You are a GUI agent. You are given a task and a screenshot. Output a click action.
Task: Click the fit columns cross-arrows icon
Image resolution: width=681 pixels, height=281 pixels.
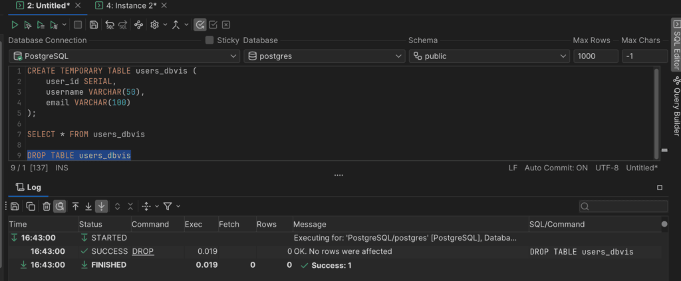pos(146,207)
